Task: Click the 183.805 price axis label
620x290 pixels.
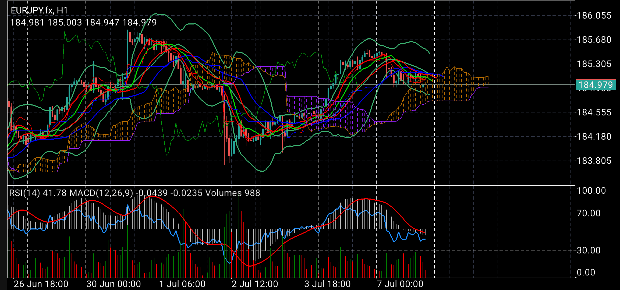Action: coord(594,161)
